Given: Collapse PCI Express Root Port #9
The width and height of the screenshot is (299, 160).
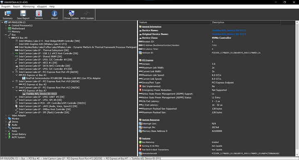Looking at the screenshot, I should [x=13, y=72].
